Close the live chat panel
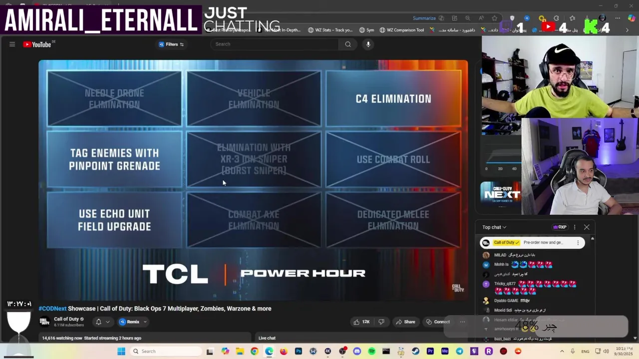639x359 pixels. [587, 227]
